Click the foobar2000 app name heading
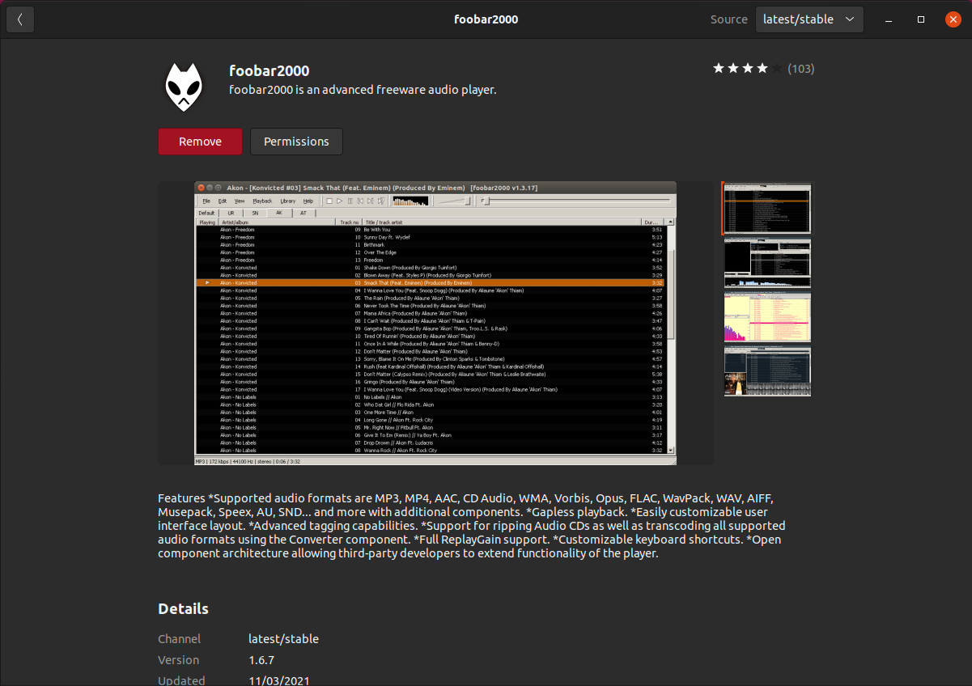Screen dimensions: 972x686 (x=269, y=70)
